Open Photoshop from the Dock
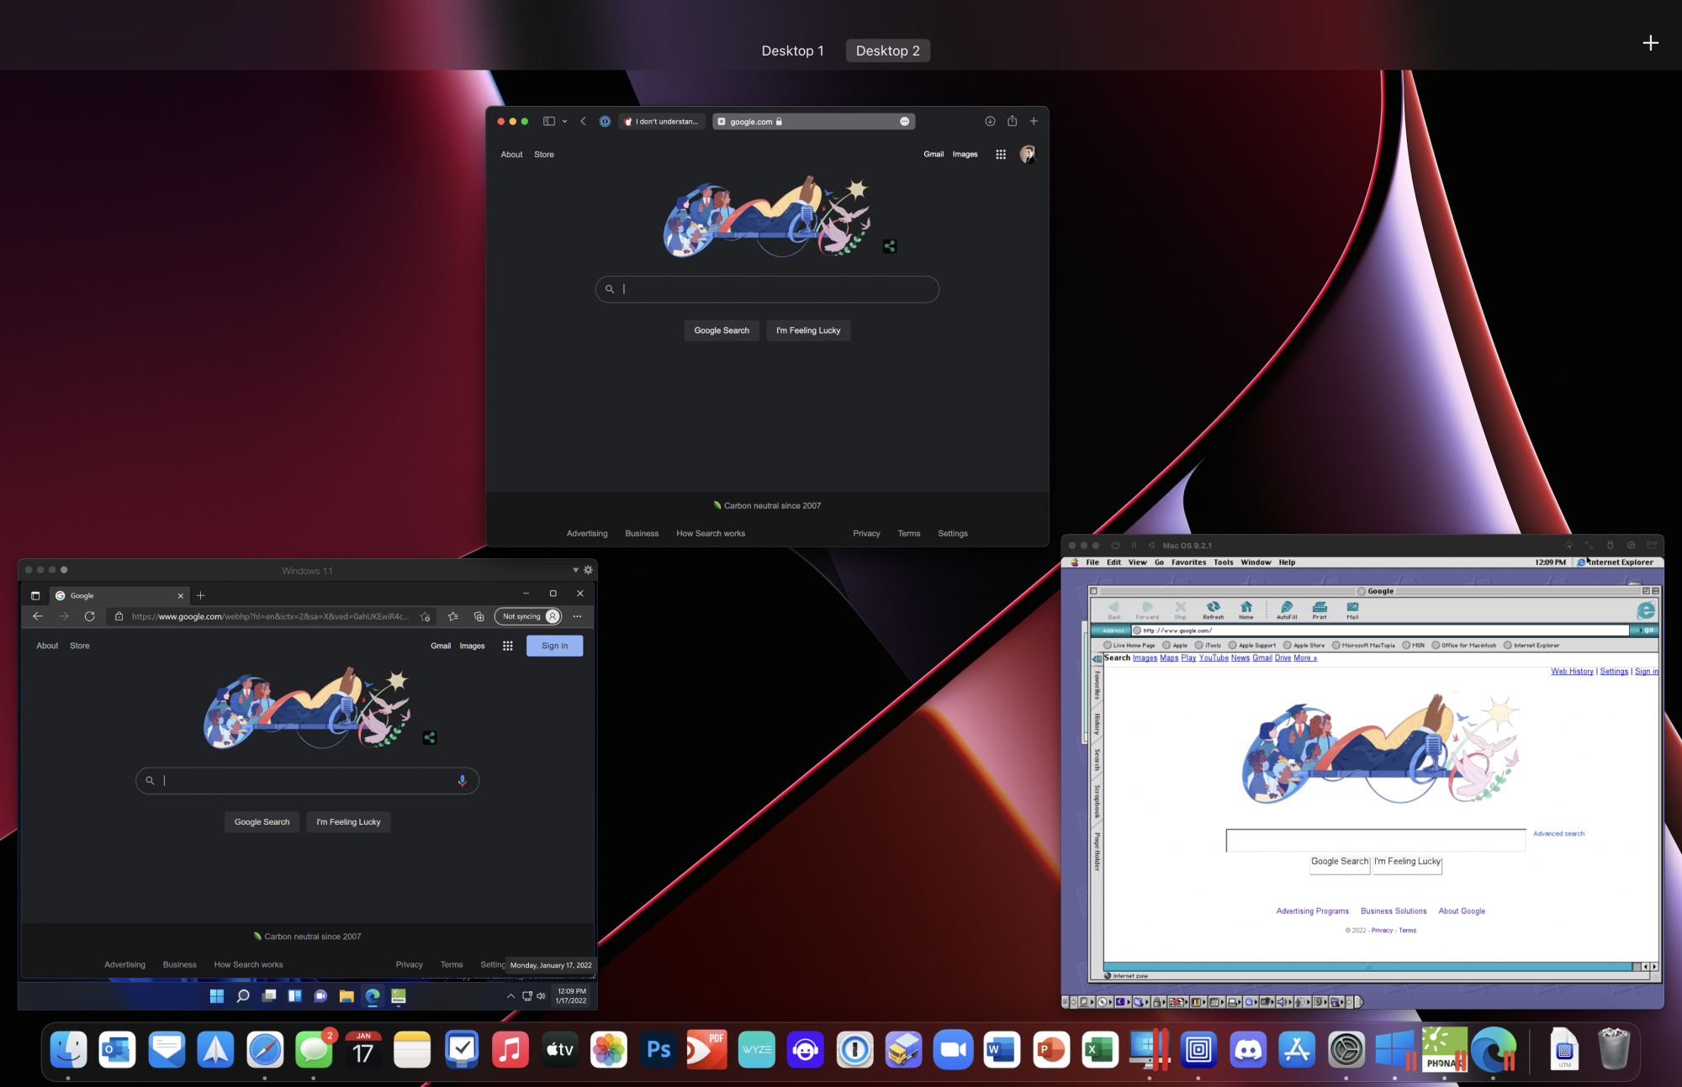 (x=658, y=1049)
